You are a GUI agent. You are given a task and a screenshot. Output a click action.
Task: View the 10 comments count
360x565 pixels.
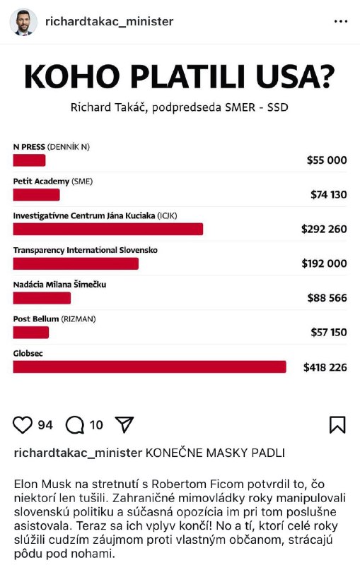pos(96,425)
